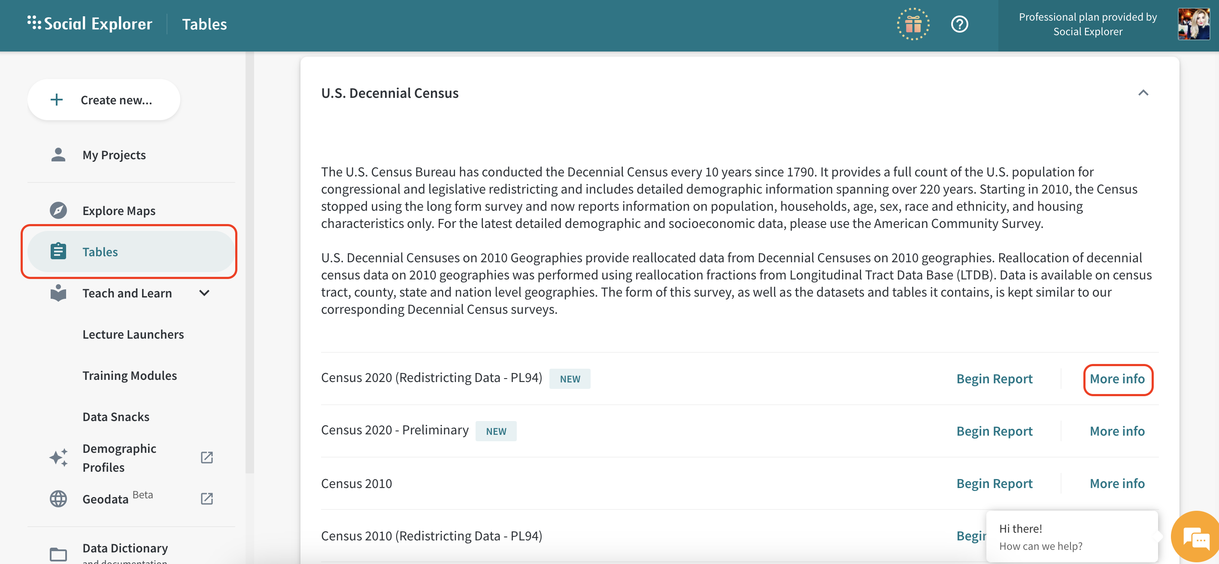Viewport: 1219px width, 564px height.
Task: Click the Data Dictionary folder icon
Action: [x=58, y=554]
